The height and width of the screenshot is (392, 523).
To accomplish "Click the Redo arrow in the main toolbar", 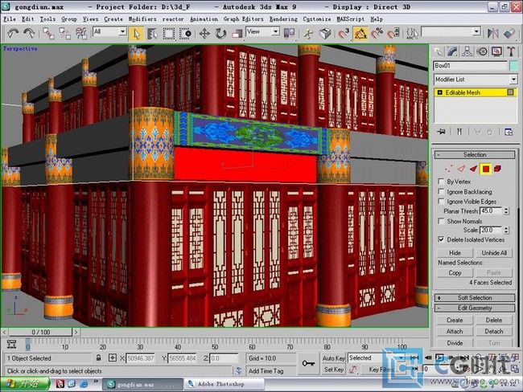I will coord(29,33).
